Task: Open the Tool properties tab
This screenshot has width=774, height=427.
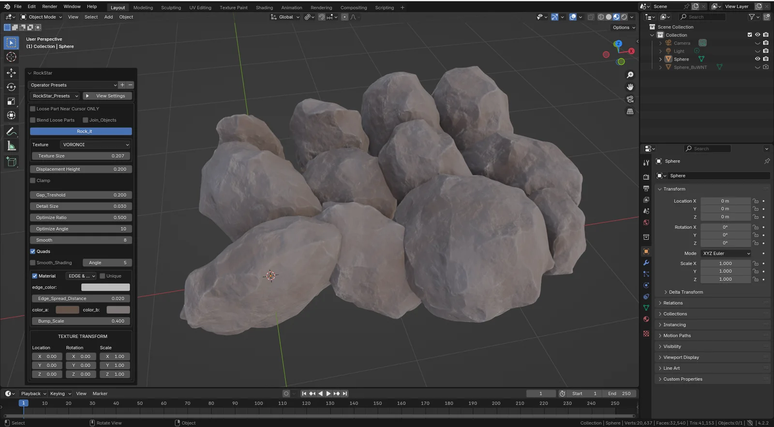Action: (646, 162)
